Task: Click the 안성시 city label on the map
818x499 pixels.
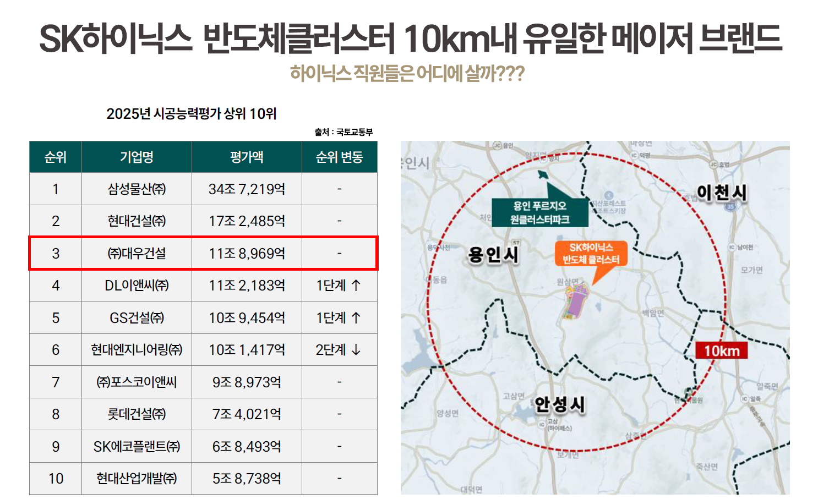Action: pos(560,404)
